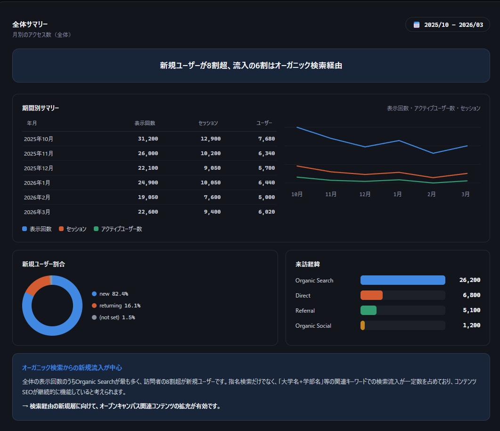Click the Direct channel label
Image resolution: width=500 pixels, height=431 pixels.
303,295
